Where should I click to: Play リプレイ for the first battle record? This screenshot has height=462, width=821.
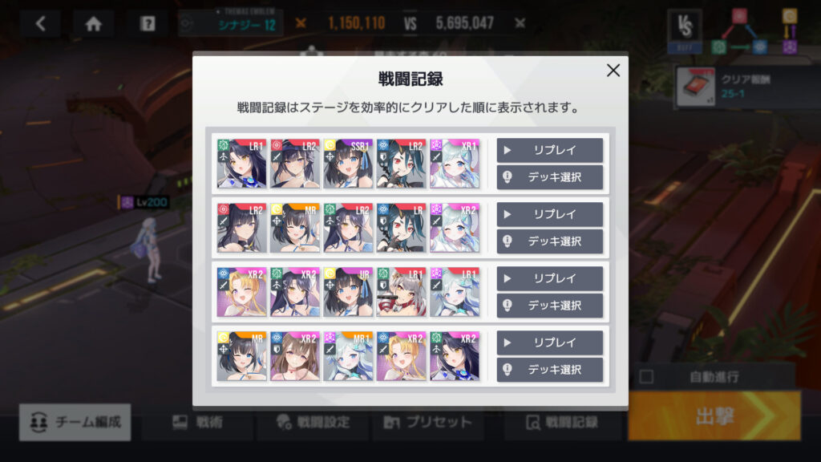click(550, 150)
